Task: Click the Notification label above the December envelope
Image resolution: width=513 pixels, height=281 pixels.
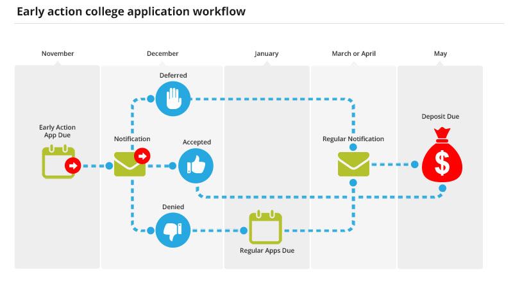Action: (132, 139)
